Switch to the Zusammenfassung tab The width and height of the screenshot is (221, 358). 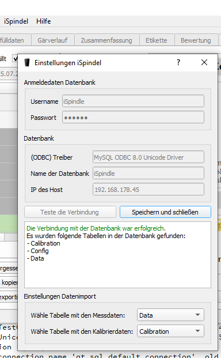pos(106,40)
